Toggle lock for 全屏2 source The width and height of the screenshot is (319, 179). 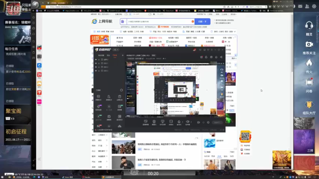[x=99, y=60]
